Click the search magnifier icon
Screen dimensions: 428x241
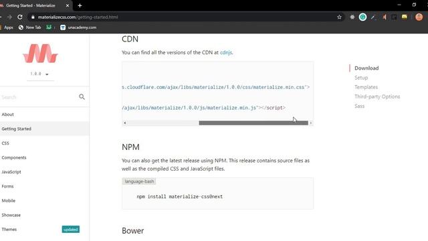pos(82,96)
